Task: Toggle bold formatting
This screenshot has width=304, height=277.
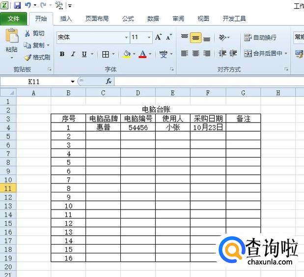Action: coord(62,54)
